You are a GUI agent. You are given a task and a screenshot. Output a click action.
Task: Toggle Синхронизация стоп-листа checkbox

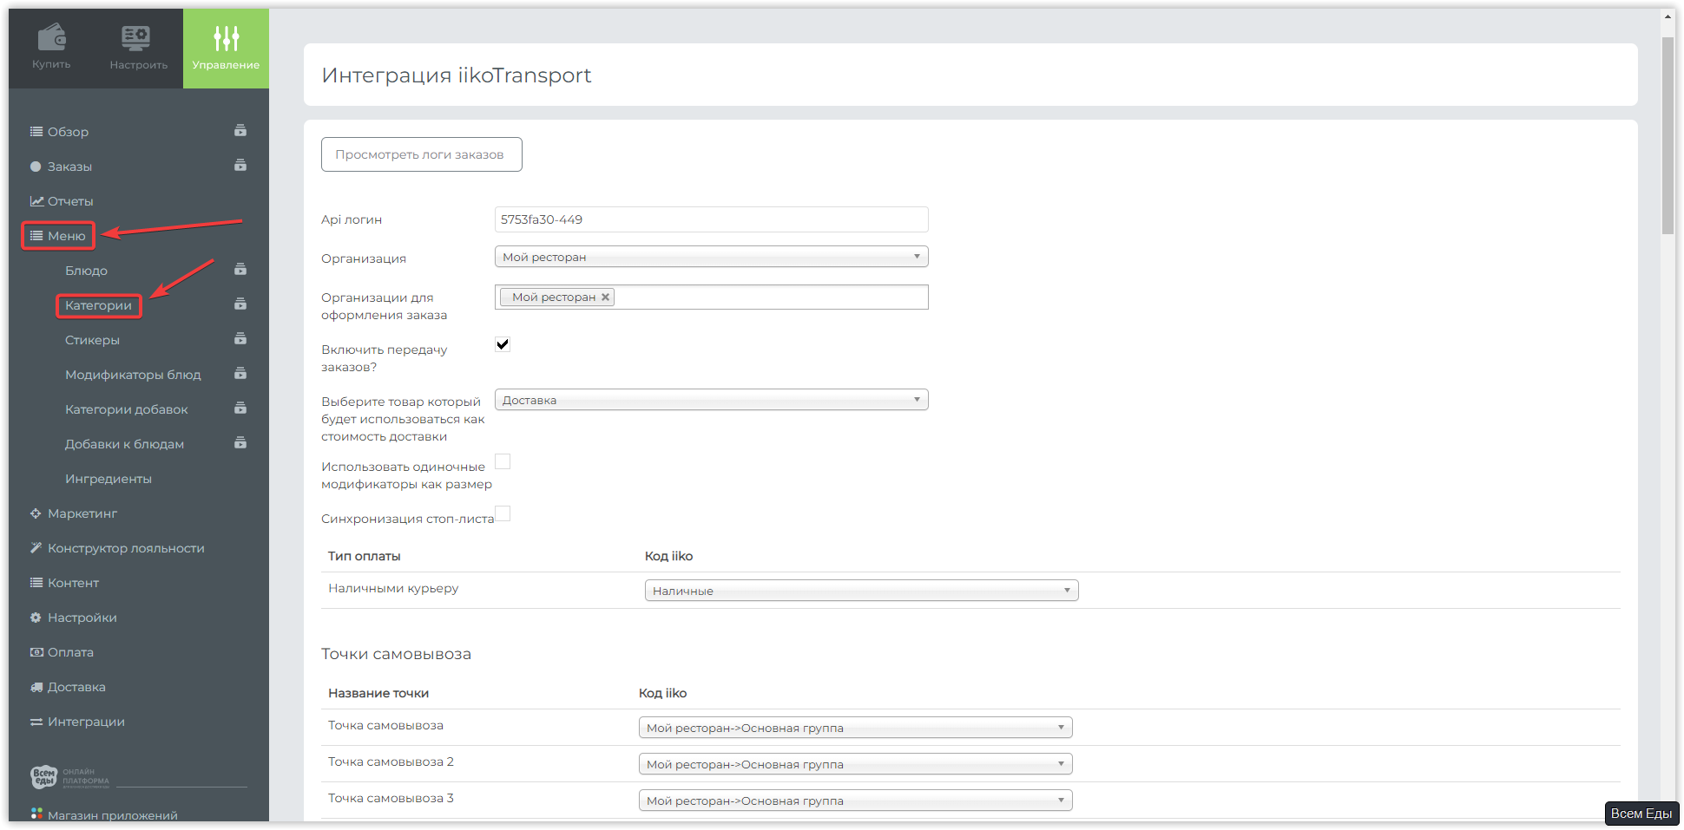(503, 513)
